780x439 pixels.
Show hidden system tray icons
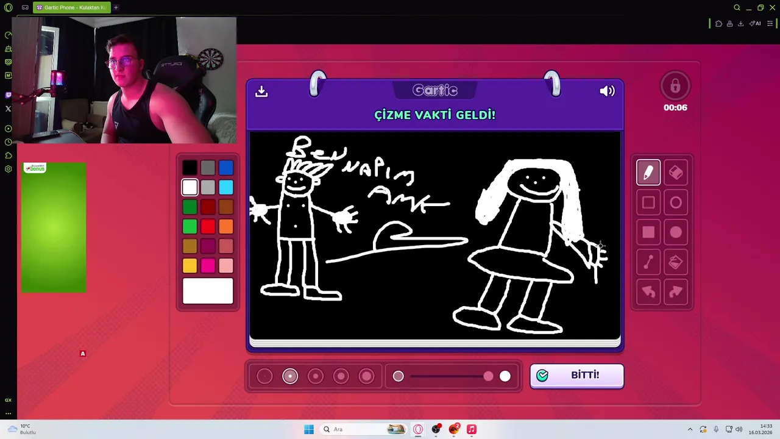click(690, 429)
